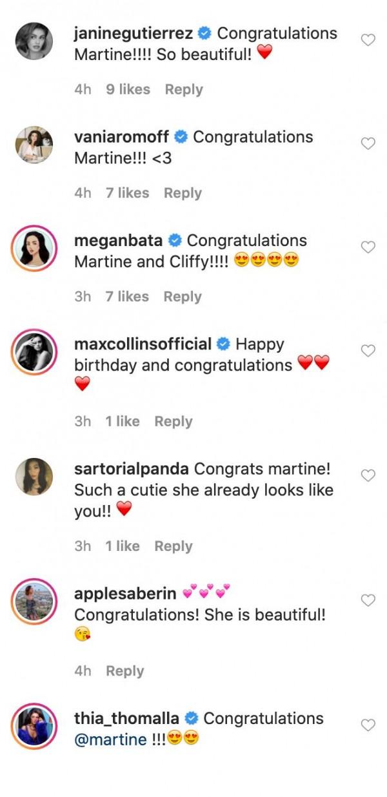Like applesaberin's comment
Viewport: 387px width, 797px height.
(x=368, y=601)
